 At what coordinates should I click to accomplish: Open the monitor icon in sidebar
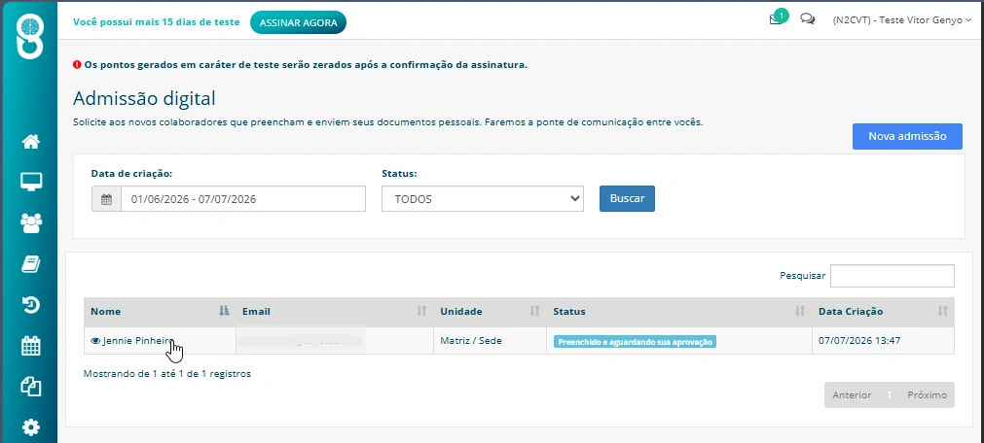coord(31,182)
